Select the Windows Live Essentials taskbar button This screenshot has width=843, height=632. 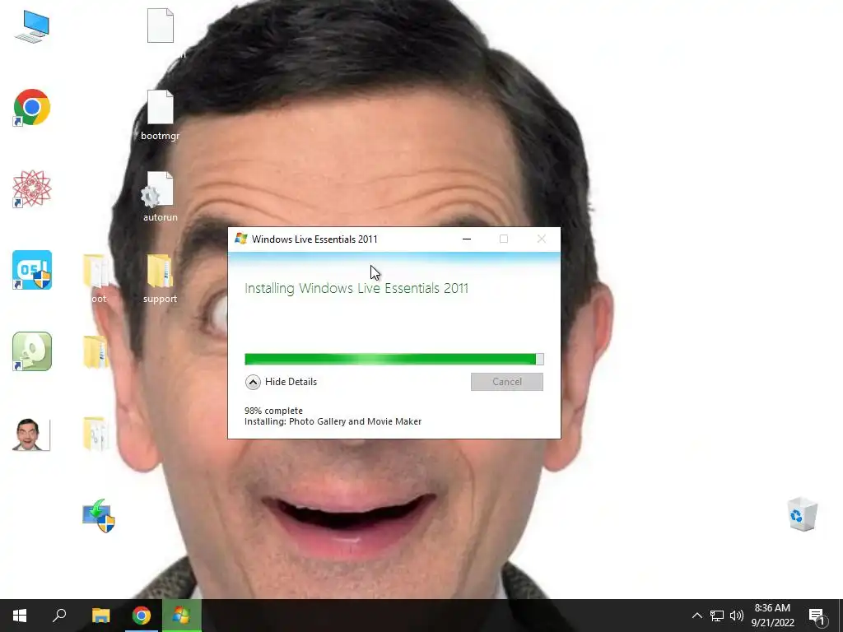pos(182,616)
